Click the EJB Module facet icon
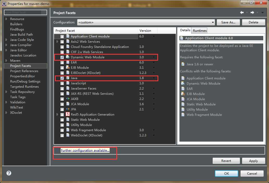269x183 pixels. pos(68,67)
